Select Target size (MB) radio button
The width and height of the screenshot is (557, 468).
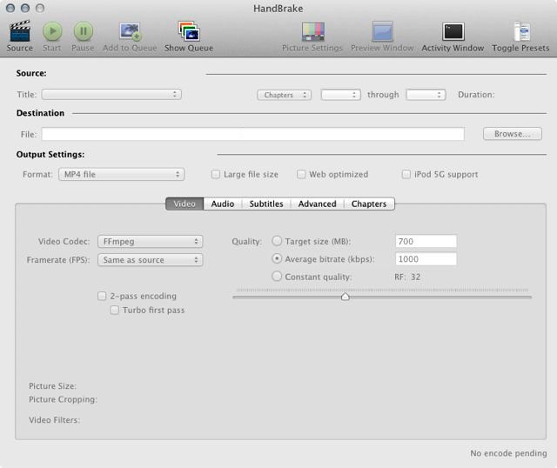[277, 241]
